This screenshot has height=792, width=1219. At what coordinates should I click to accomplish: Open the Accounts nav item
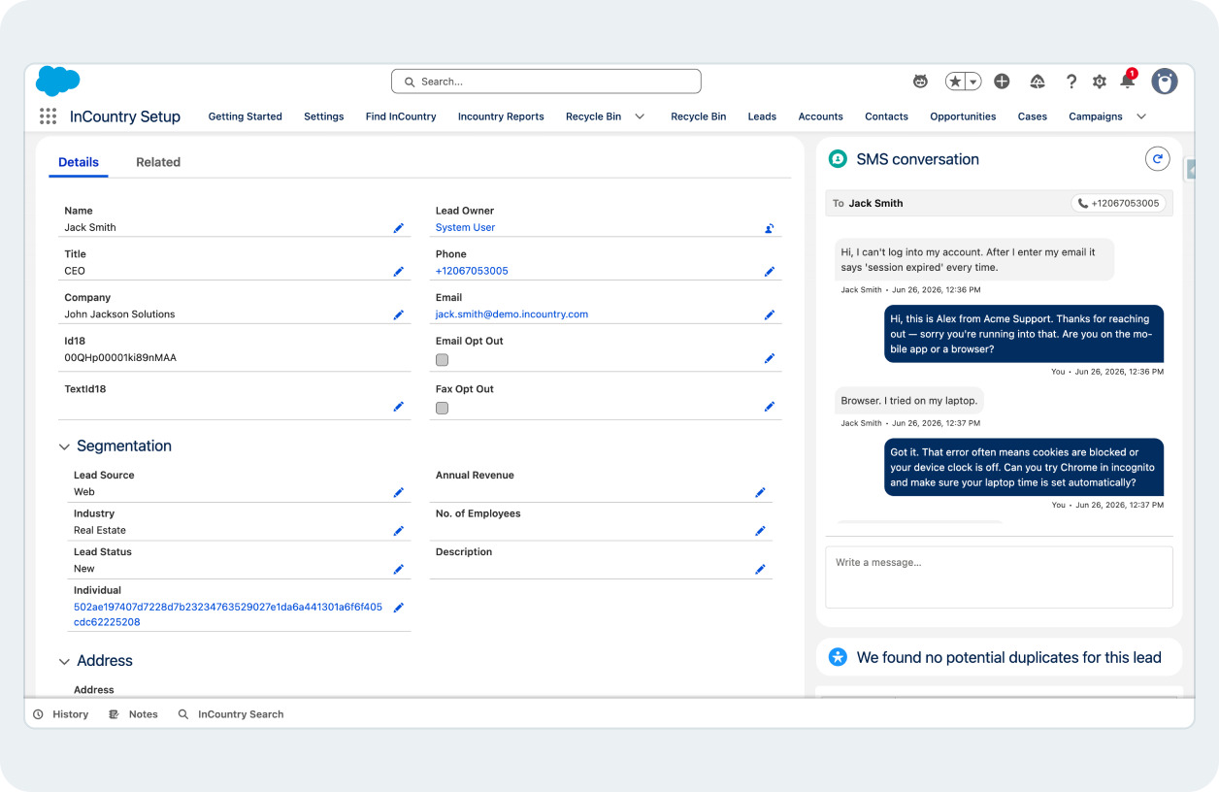click(821, 116)
